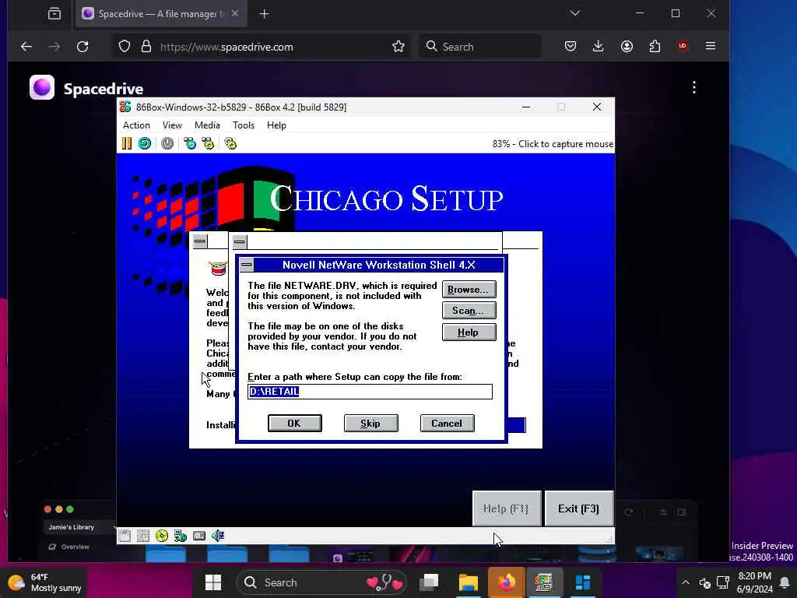Viewport: 797px width, 598px height.
Task: Click '83% - Click to capture mouse' status
Action: coord(553,144)
